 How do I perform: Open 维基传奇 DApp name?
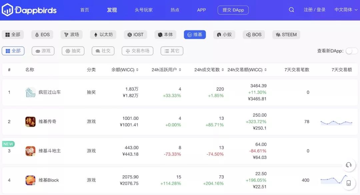point(47,122)
